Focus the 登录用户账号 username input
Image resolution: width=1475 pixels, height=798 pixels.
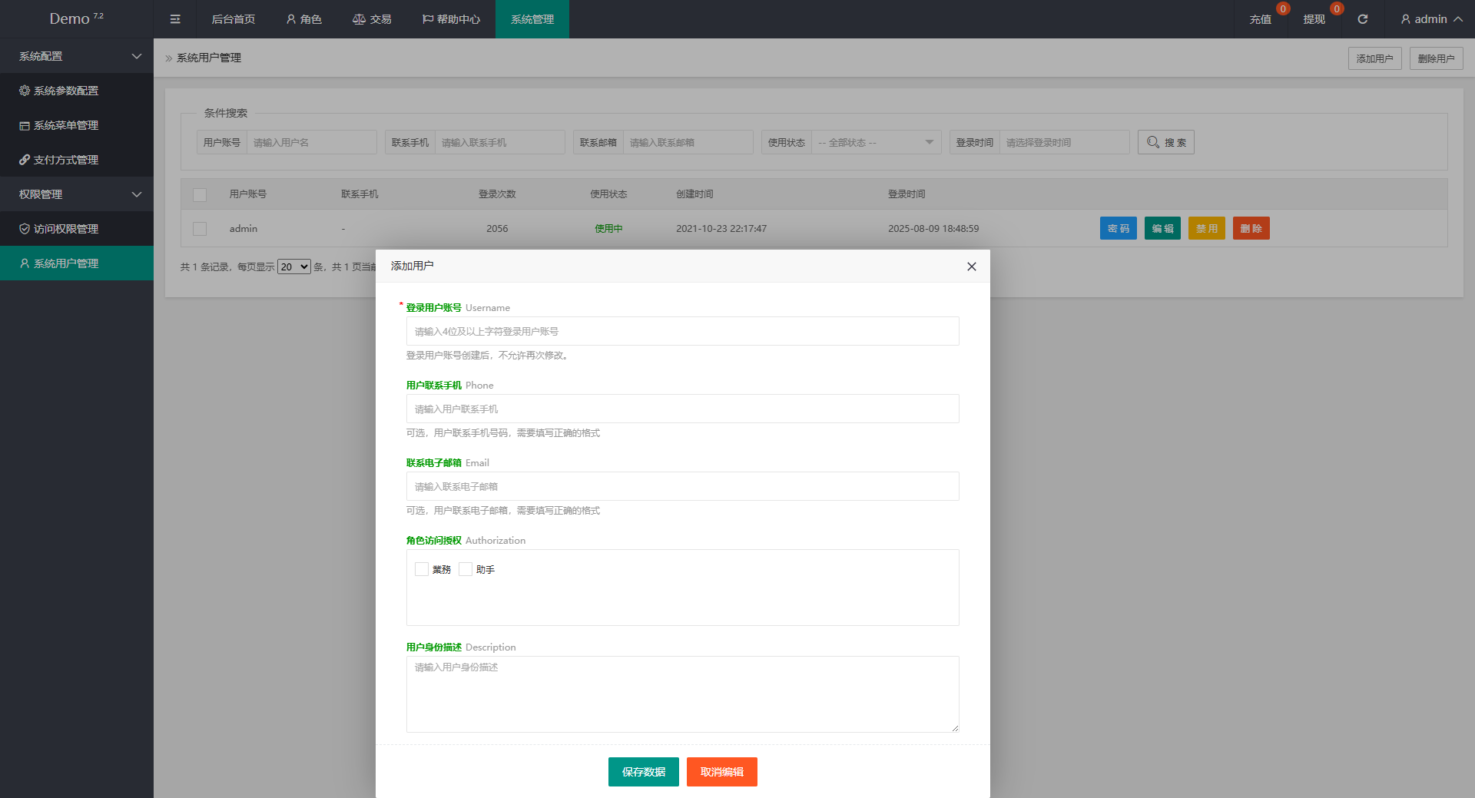click(682, 331)
